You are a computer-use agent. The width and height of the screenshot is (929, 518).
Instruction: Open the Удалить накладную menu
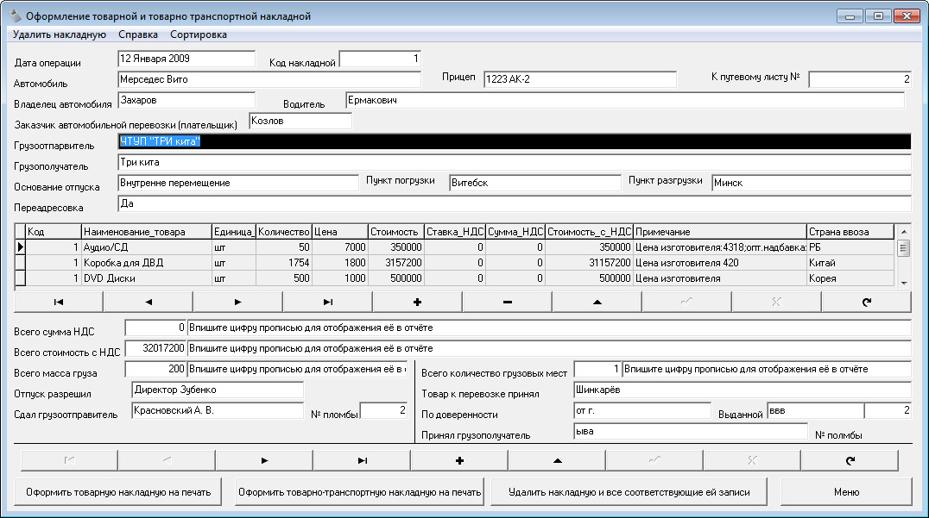pos(60,34)
